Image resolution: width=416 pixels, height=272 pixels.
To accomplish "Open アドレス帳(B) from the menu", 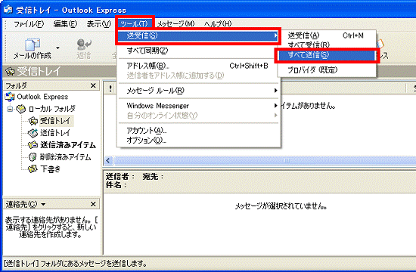I will coord(197,66).
